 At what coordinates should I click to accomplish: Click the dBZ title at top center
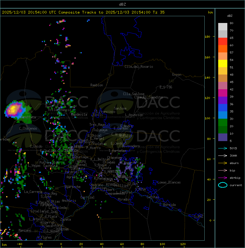[122, 4]
